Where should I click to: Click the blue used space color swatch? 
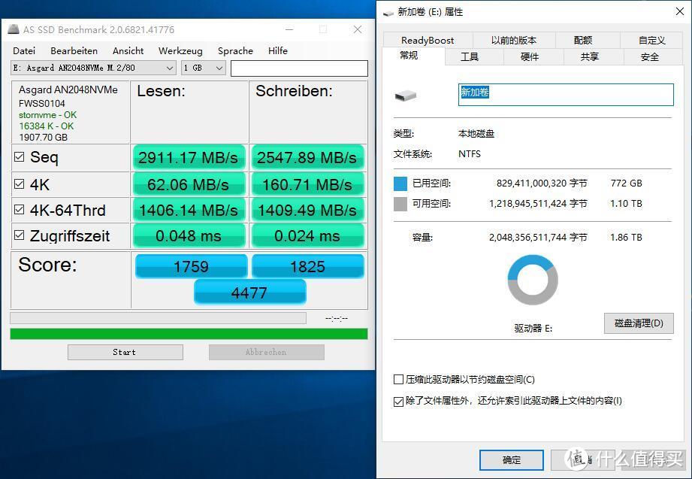(x=400, y=183)
